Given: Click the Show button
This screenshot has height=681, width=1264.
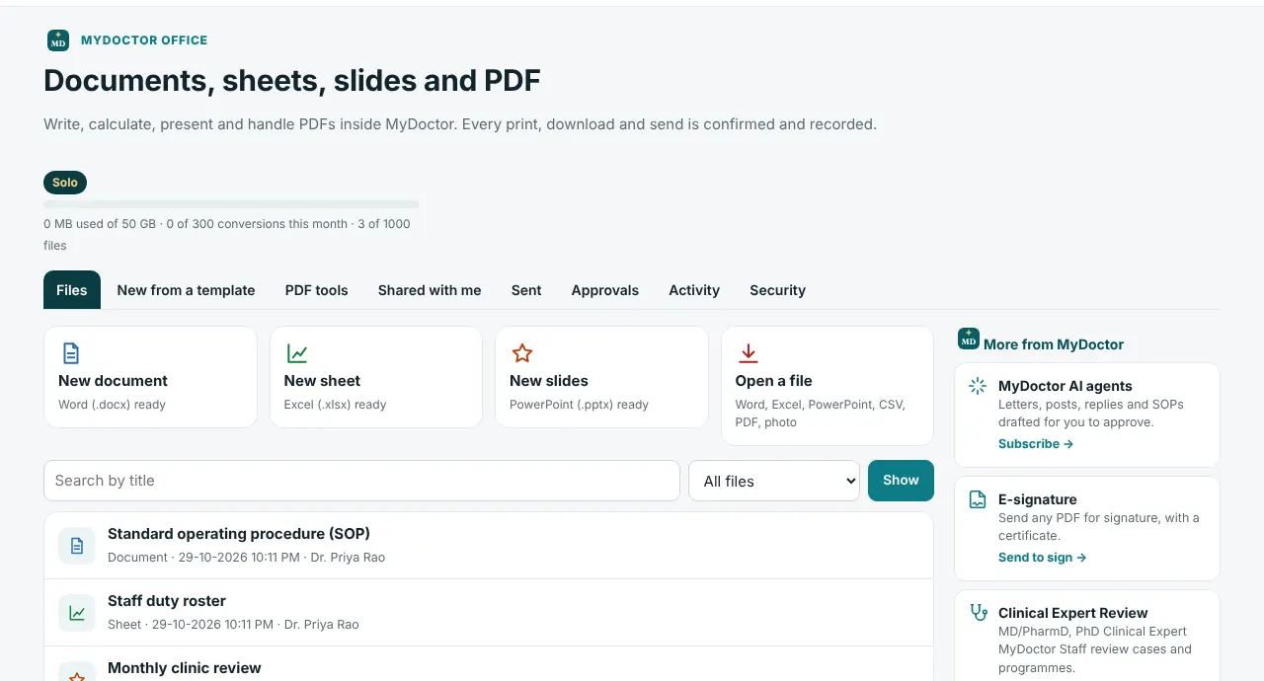Looking at the screenshot, I should point(901,481).
